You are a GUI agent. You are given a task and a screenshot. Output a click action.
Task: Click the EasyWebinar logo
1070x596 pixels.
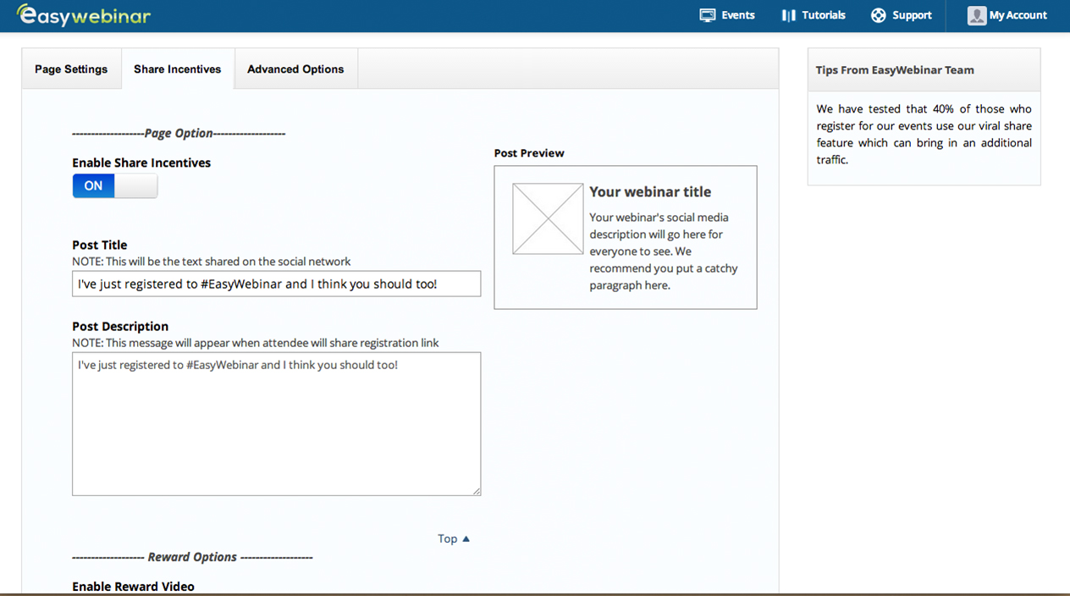click(84, 15)
